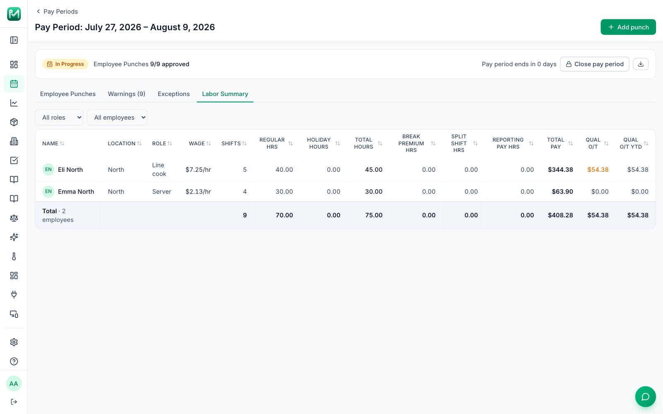This screenshot has width=663, height=414.
Task: Sort by Qual O/T YTD column header
Action: tap(634, 143)
